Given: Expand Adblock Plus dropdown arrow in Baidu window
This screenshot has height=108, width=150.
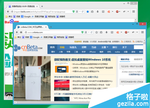Looking at the screenshot, I should click(x=120, y=12).
